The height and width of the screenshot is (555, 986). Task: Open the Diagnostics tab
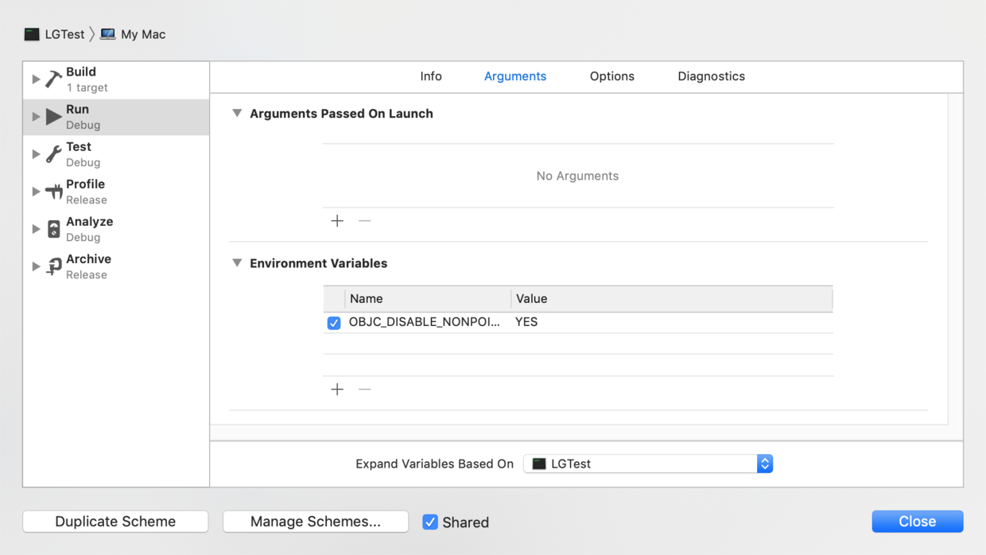pyautogui.click(x=711, y=76)
